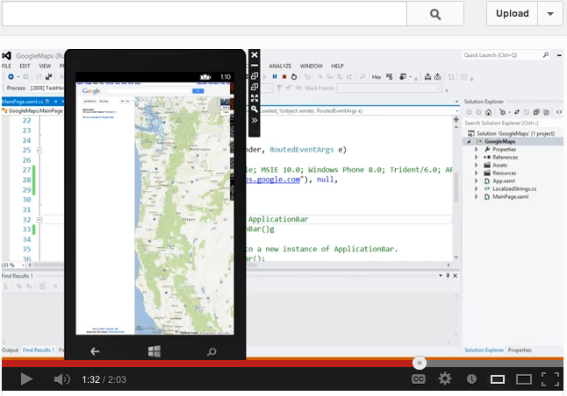
Task: Open the WINDOW menu
Action: click(311, 66)
